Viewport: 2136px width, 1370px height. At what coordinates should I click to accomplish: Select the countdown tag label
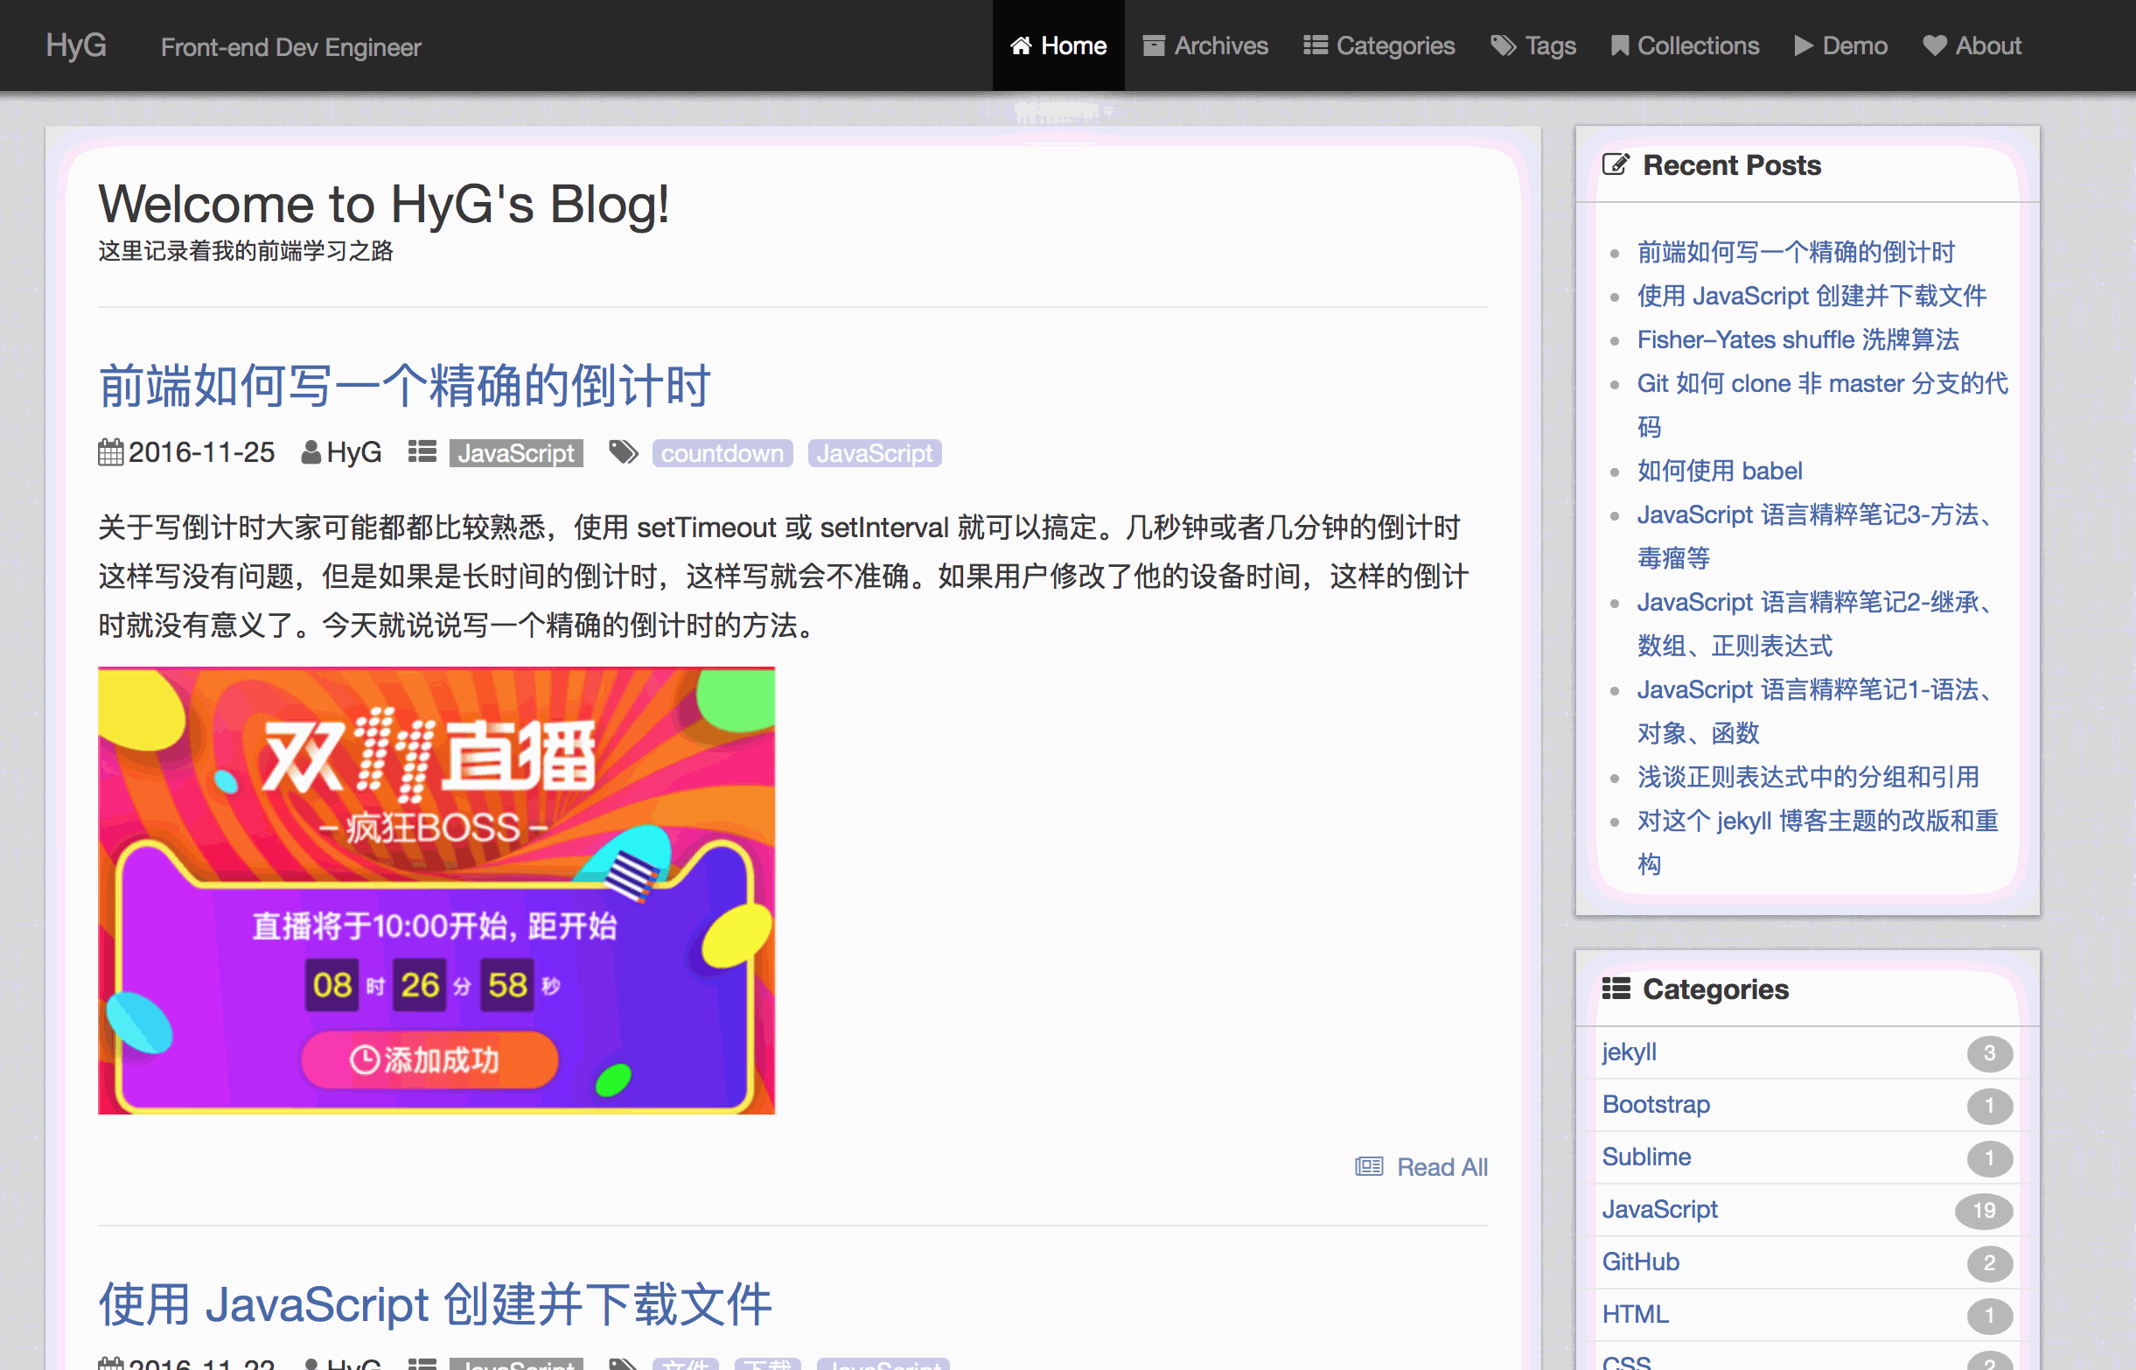pos(722,454)
